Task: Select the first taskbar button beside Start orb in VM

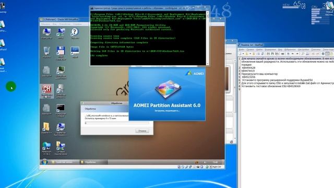Action: (x=65, y=162)
